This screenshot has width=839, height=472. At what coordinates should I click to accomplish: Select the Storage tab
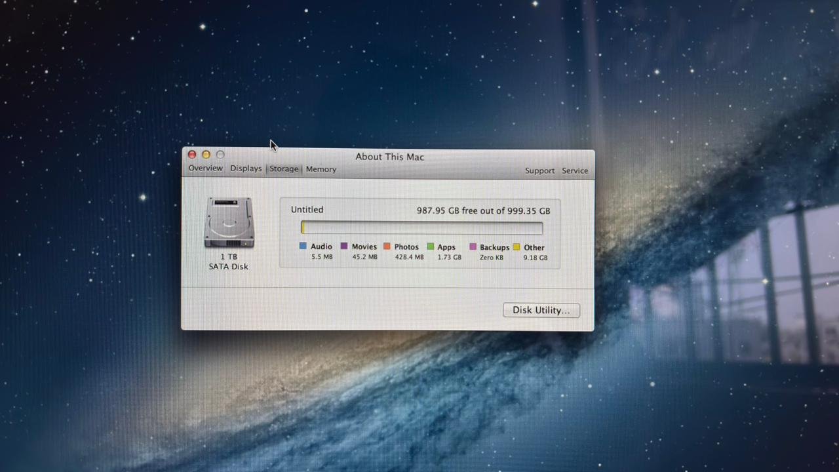283,168
